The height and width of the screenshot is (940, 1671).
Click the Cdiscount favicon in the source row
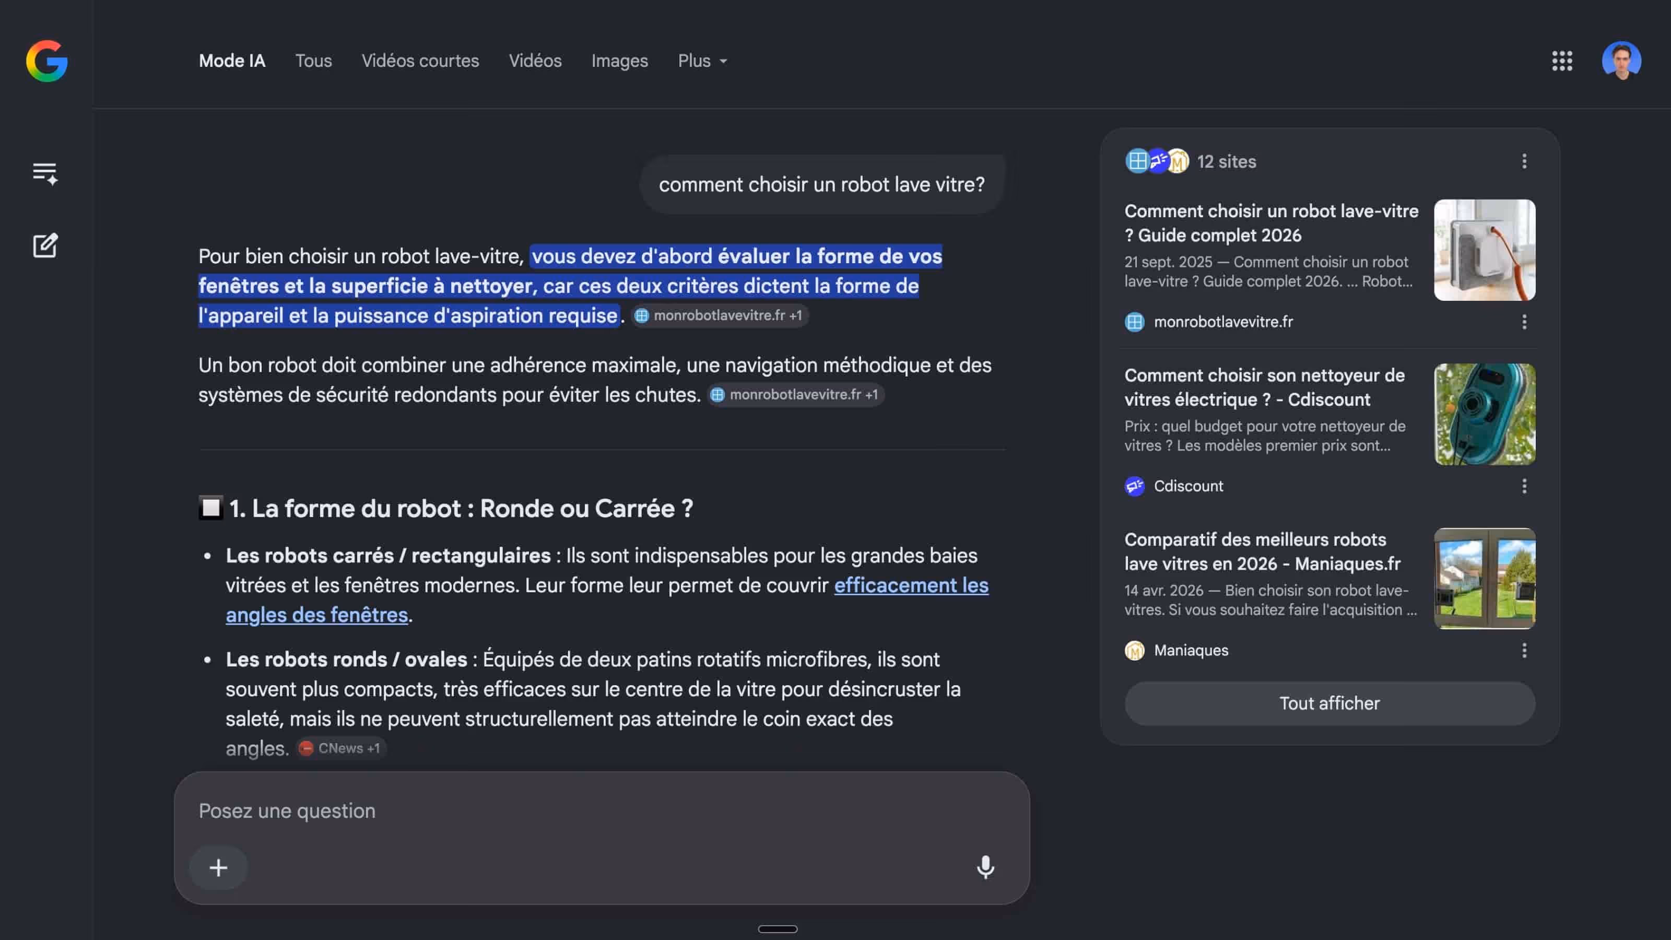tap(1135, 486)
